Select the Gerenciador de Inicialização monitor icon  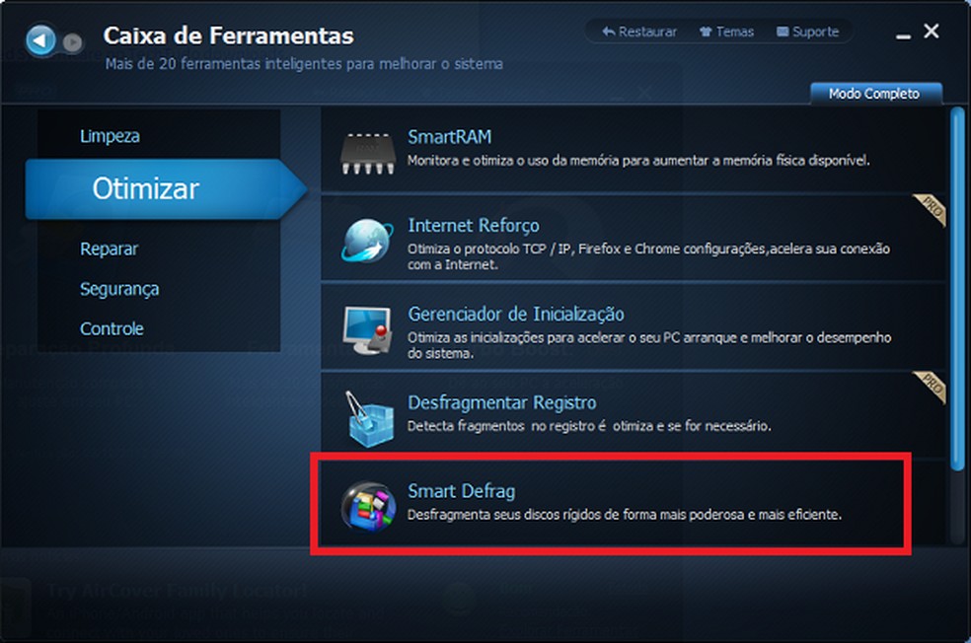tap(367, 329)
